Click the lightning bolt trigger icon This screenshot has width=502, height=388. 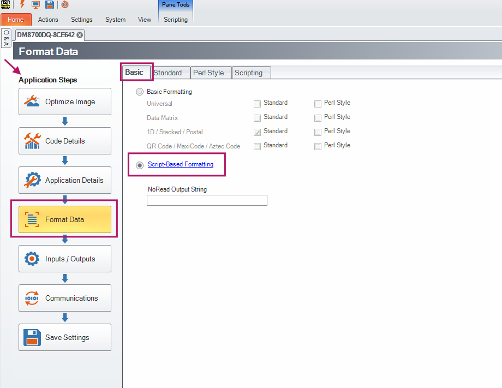[22, 4]
